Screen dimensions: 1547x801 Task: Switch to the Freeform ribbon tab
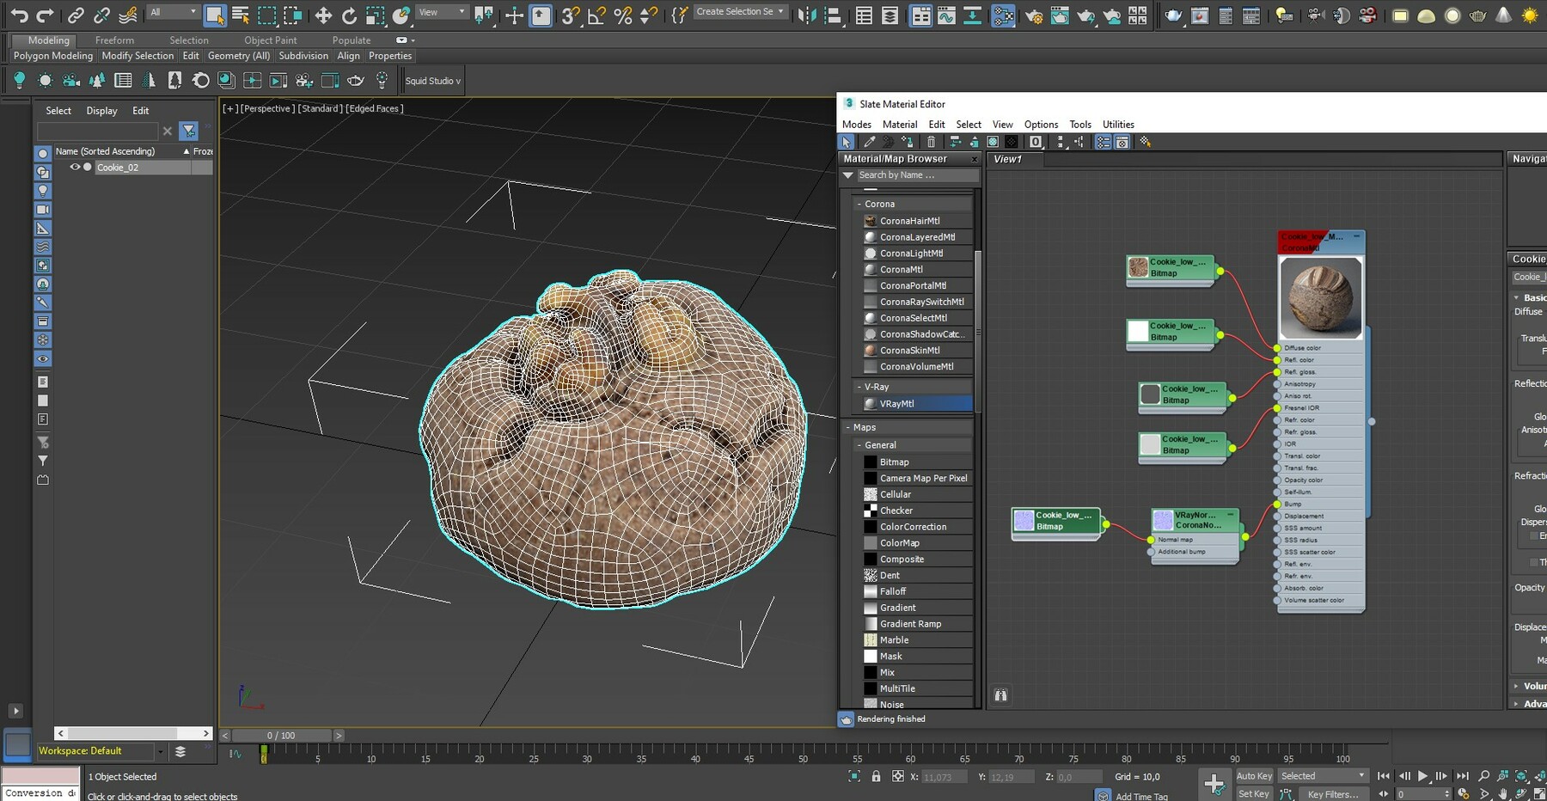point(115,40)
